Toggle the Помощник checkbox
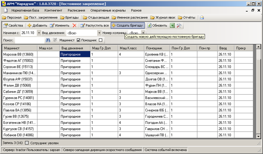Image resolution: width=263 pixels, height=154 pixels. [100, 40]
